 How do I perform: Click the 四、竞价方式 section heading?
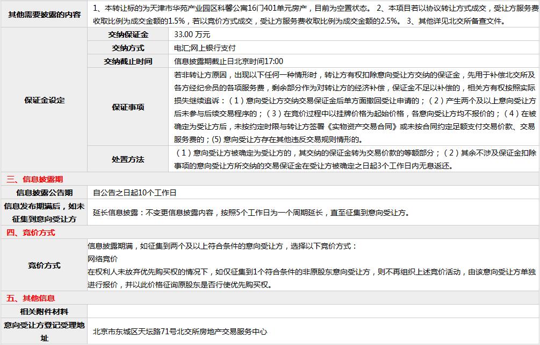click(31, 233)
